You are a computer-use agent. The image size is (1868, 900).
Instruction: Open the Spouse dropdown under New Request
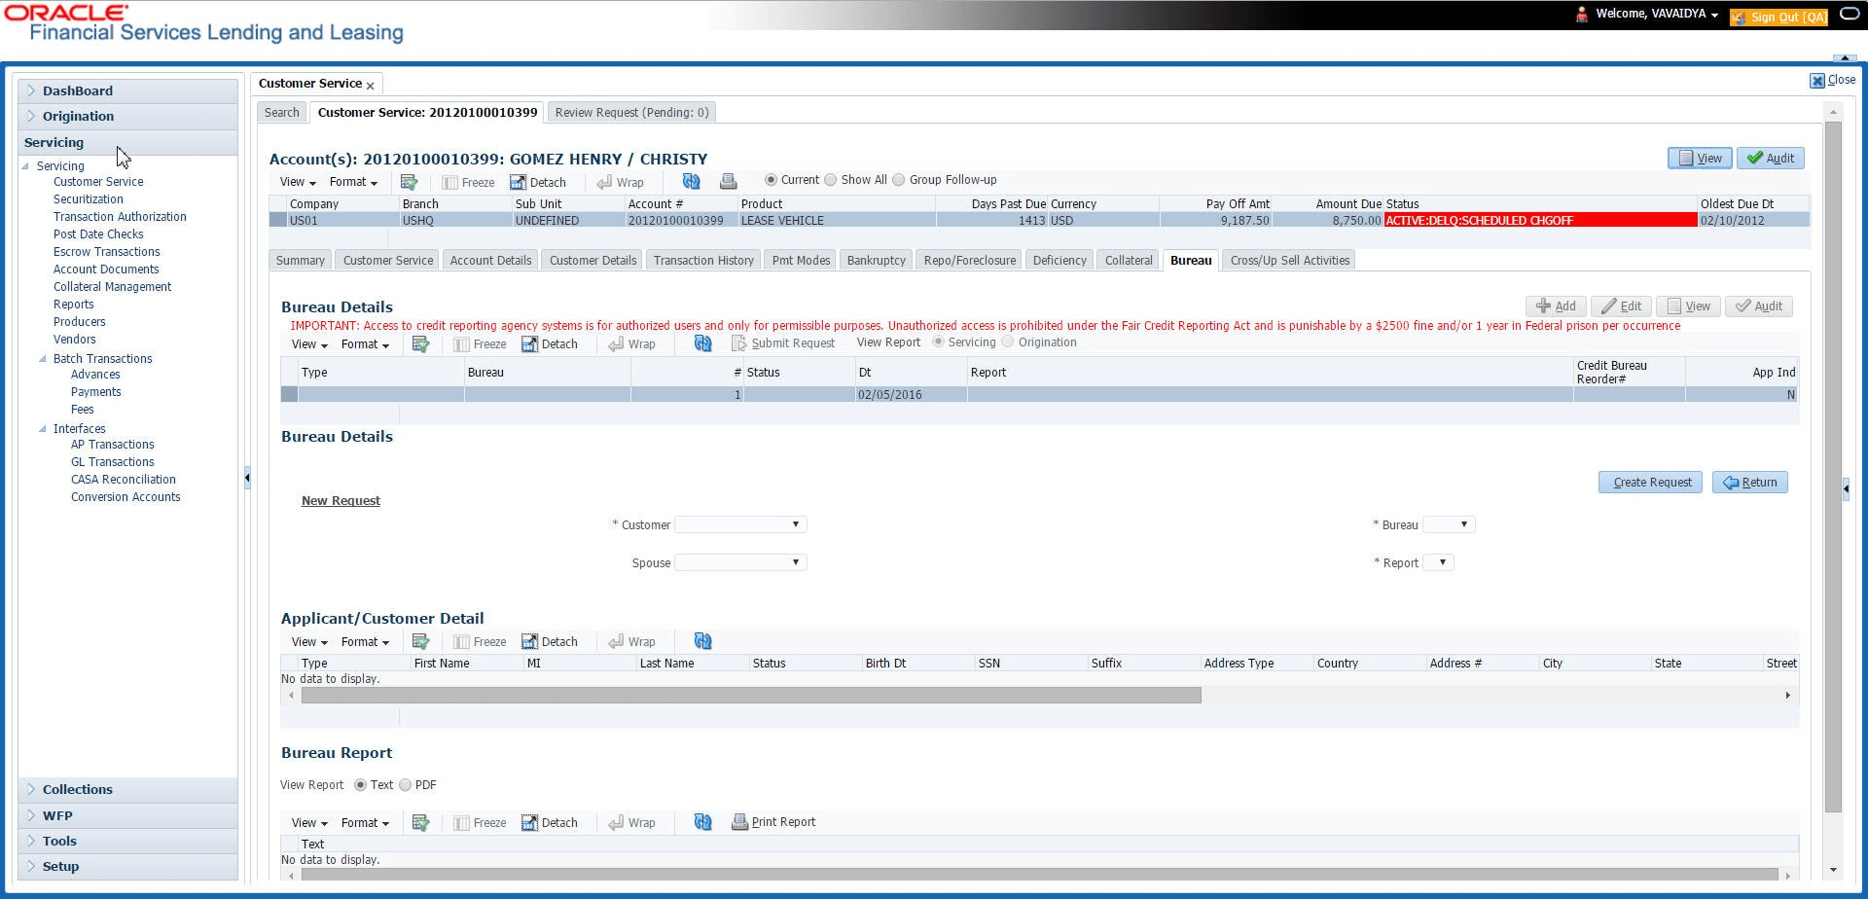[x=740, y=562]
